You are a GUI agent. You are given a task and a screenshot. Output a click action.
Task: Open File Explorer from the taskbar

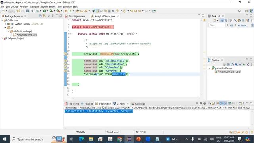(91, 139)
